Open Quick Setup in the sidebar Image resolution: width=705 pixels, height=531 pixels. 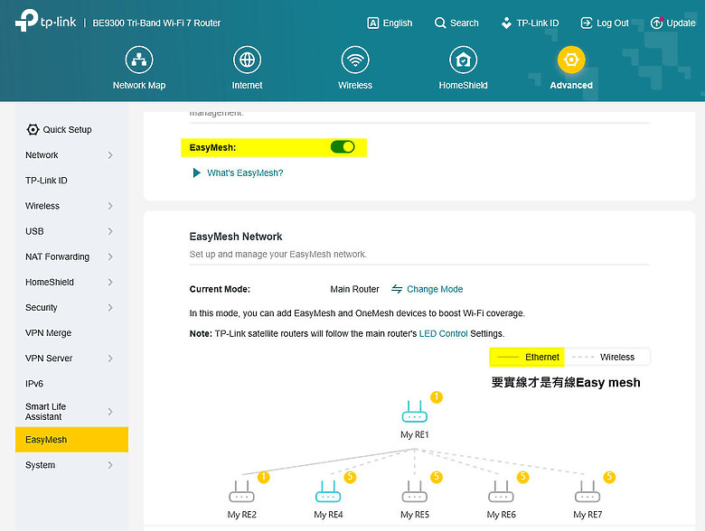point(71,129)
